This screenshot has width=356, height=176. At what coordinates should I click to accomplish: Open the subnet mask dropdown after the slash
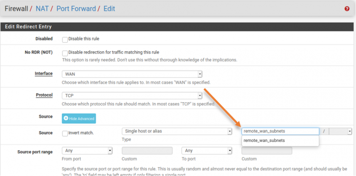coord(340,131)
